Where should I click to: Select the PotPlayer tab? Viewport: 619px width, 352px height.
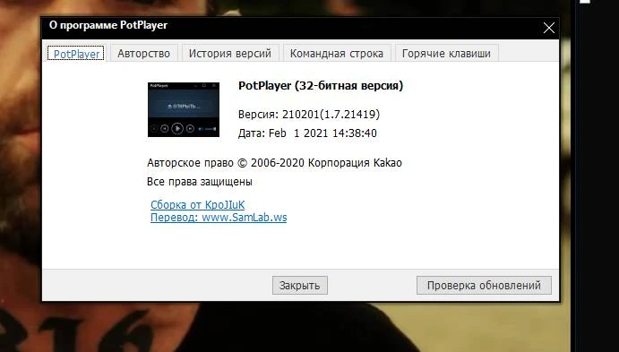[x=76, y=53]
